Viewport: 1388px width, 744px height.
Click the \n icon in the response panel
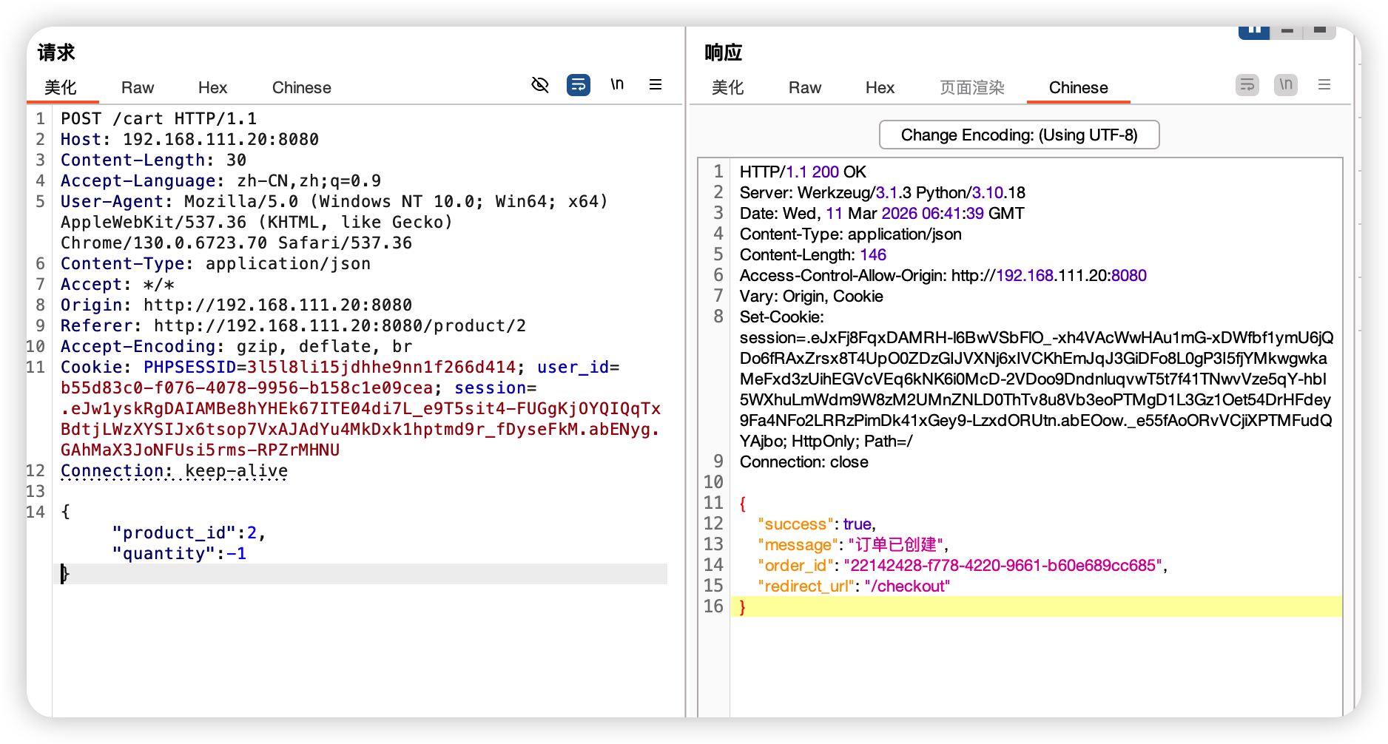(1286, 85)
